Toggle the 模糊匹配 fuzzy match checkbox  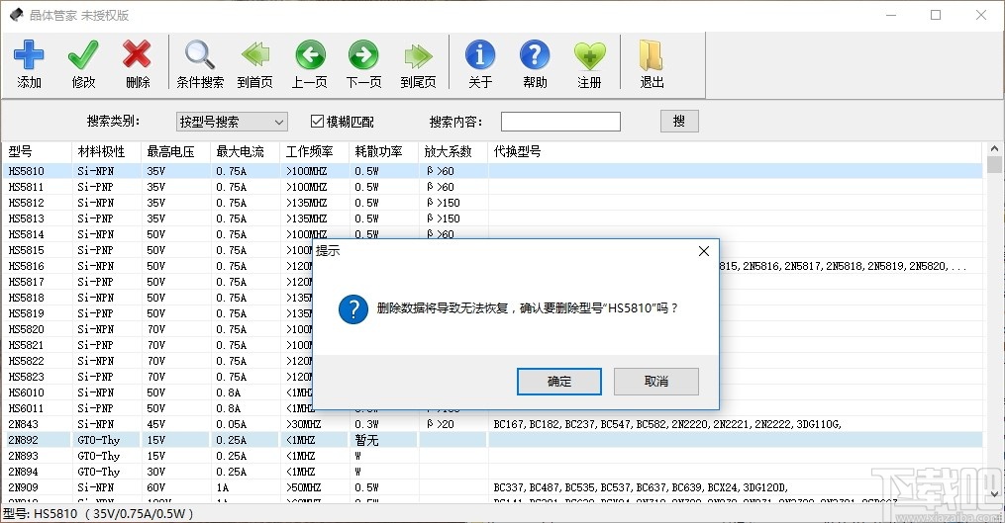click(x=317, y=121)
